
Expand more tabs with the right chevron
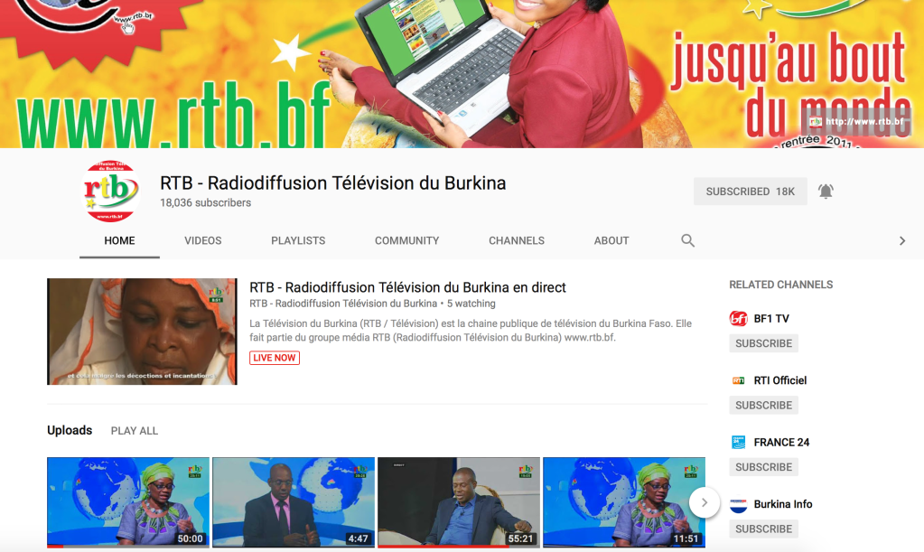coord(901,240)
